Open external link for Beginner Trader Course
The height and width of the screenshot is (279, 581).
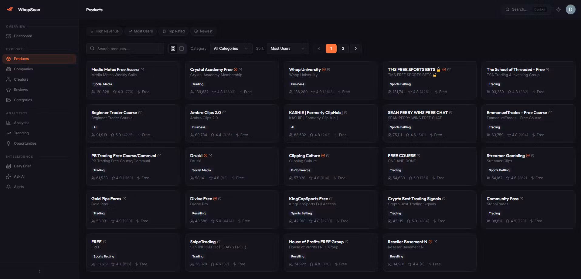coord(140,113)
